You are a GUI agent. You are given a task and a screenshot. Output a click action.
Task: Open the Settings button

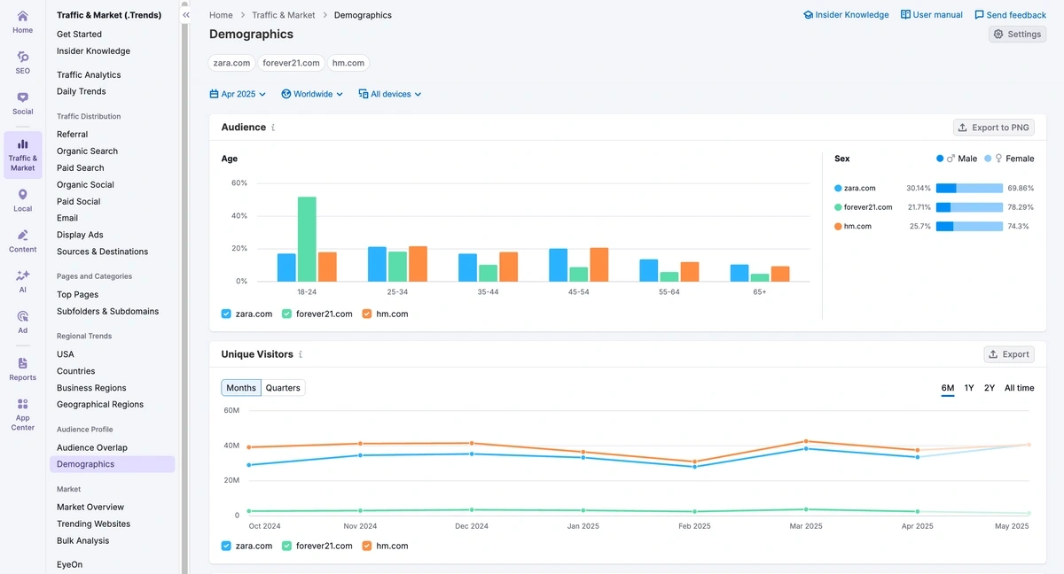click(x=1017, y=34)
